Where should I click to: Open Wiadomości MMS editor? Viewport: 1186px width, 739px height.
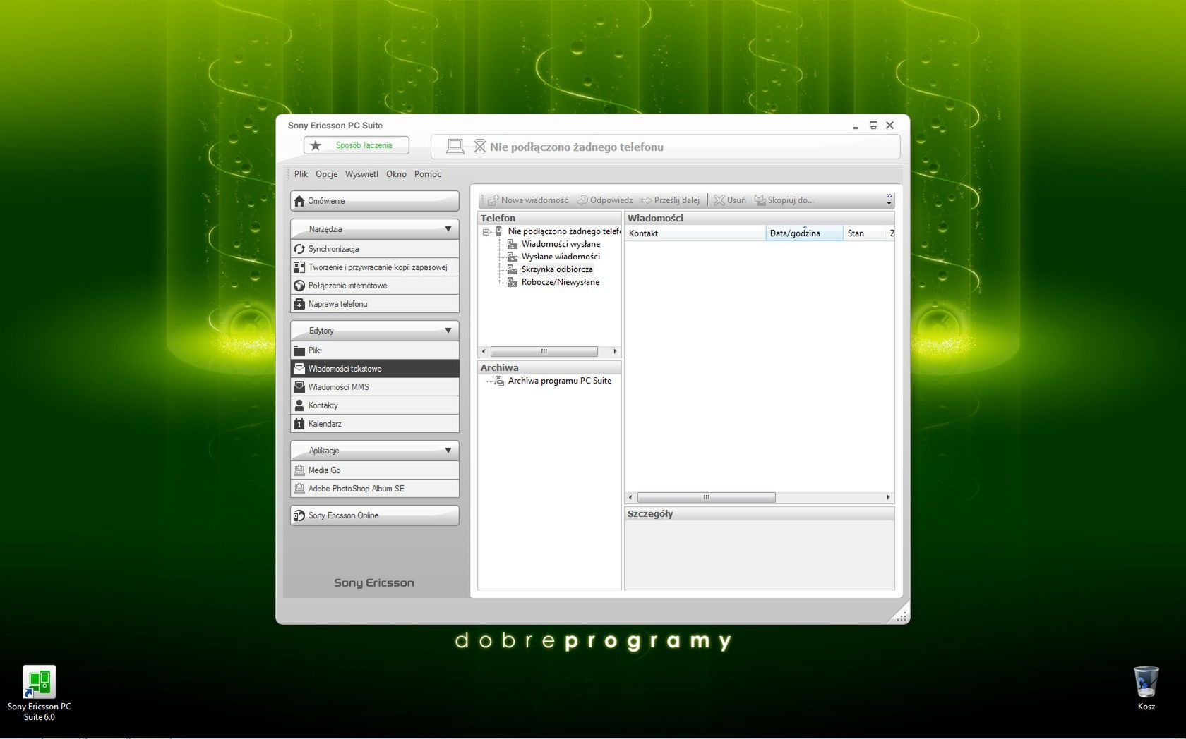click(374, 387)
